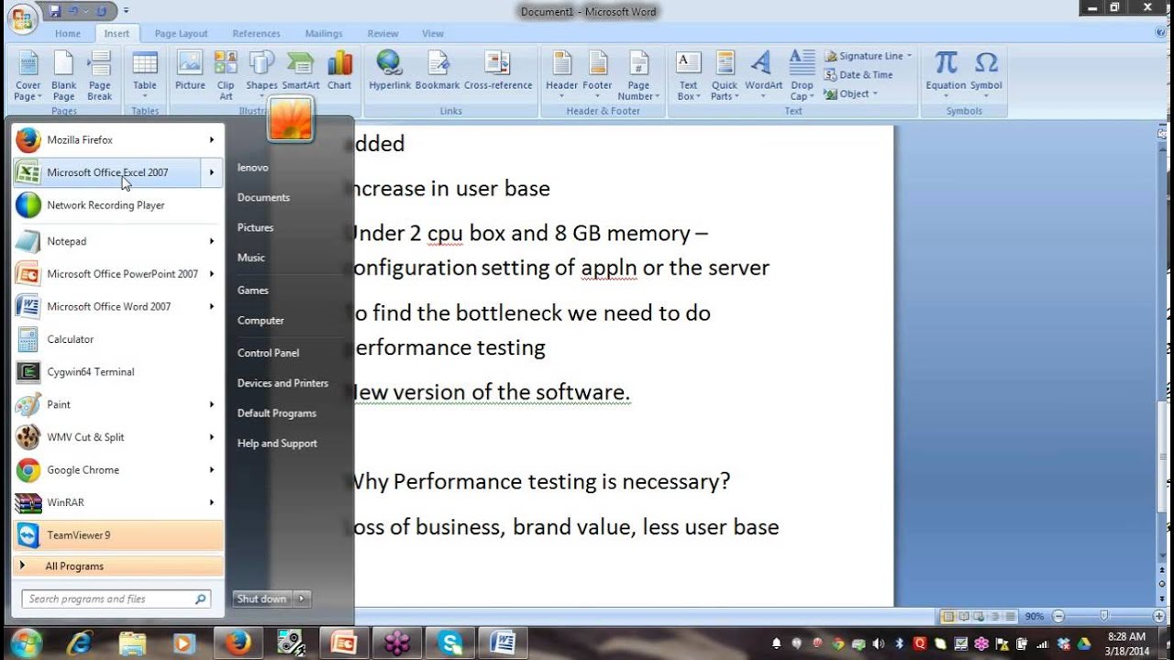Open Clip Art from ribbon
The height and width of the screenshot is (660, 1174).
226,76
